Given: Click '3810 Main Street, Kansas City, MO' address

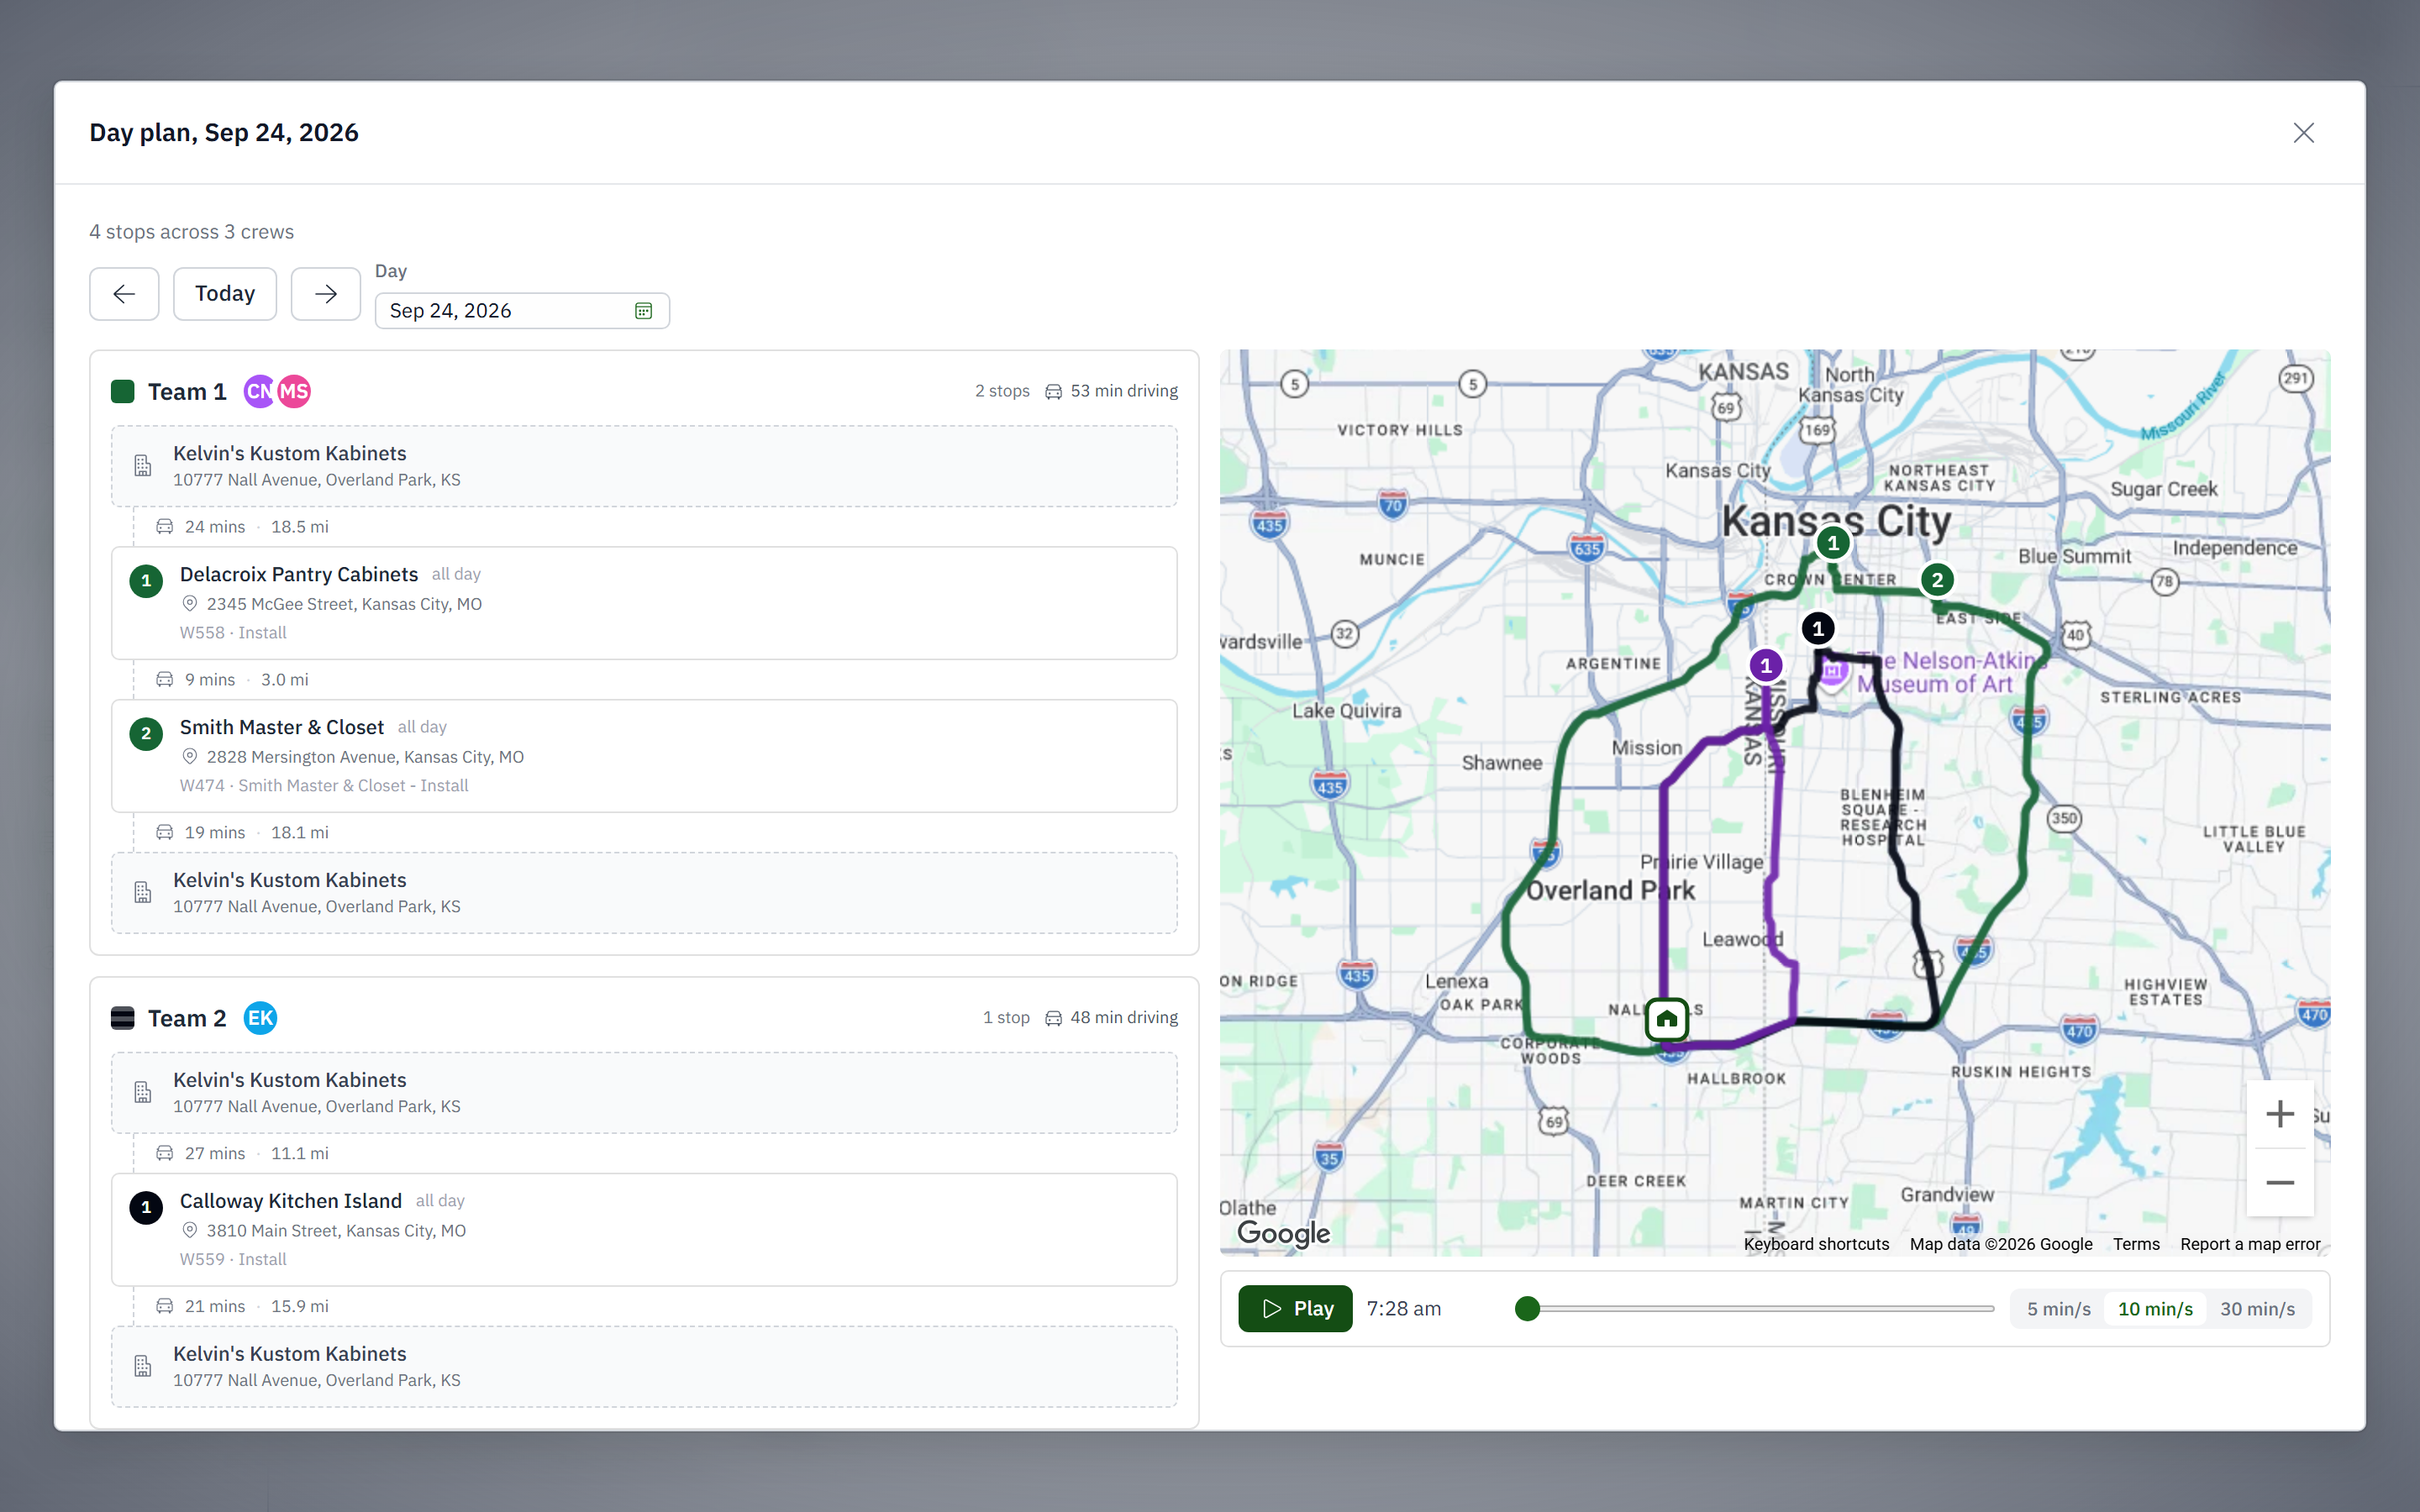Looking at the screenshot, I should click(336, 1231).
